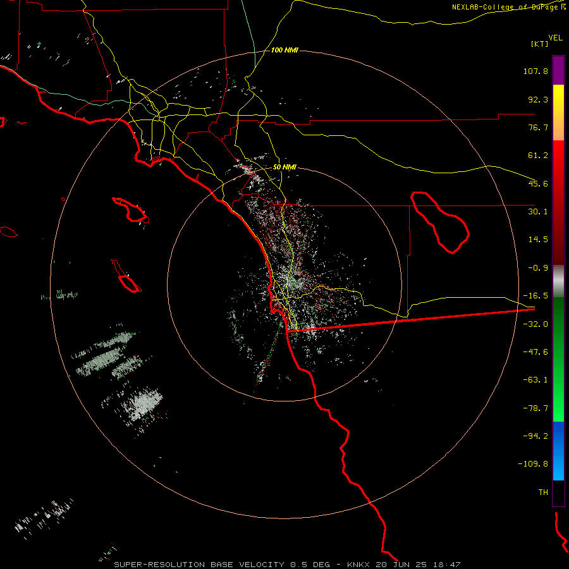Pick the red segment of the velocity colorbar
This screenshot has width=569, height=569.
(558, 202)
